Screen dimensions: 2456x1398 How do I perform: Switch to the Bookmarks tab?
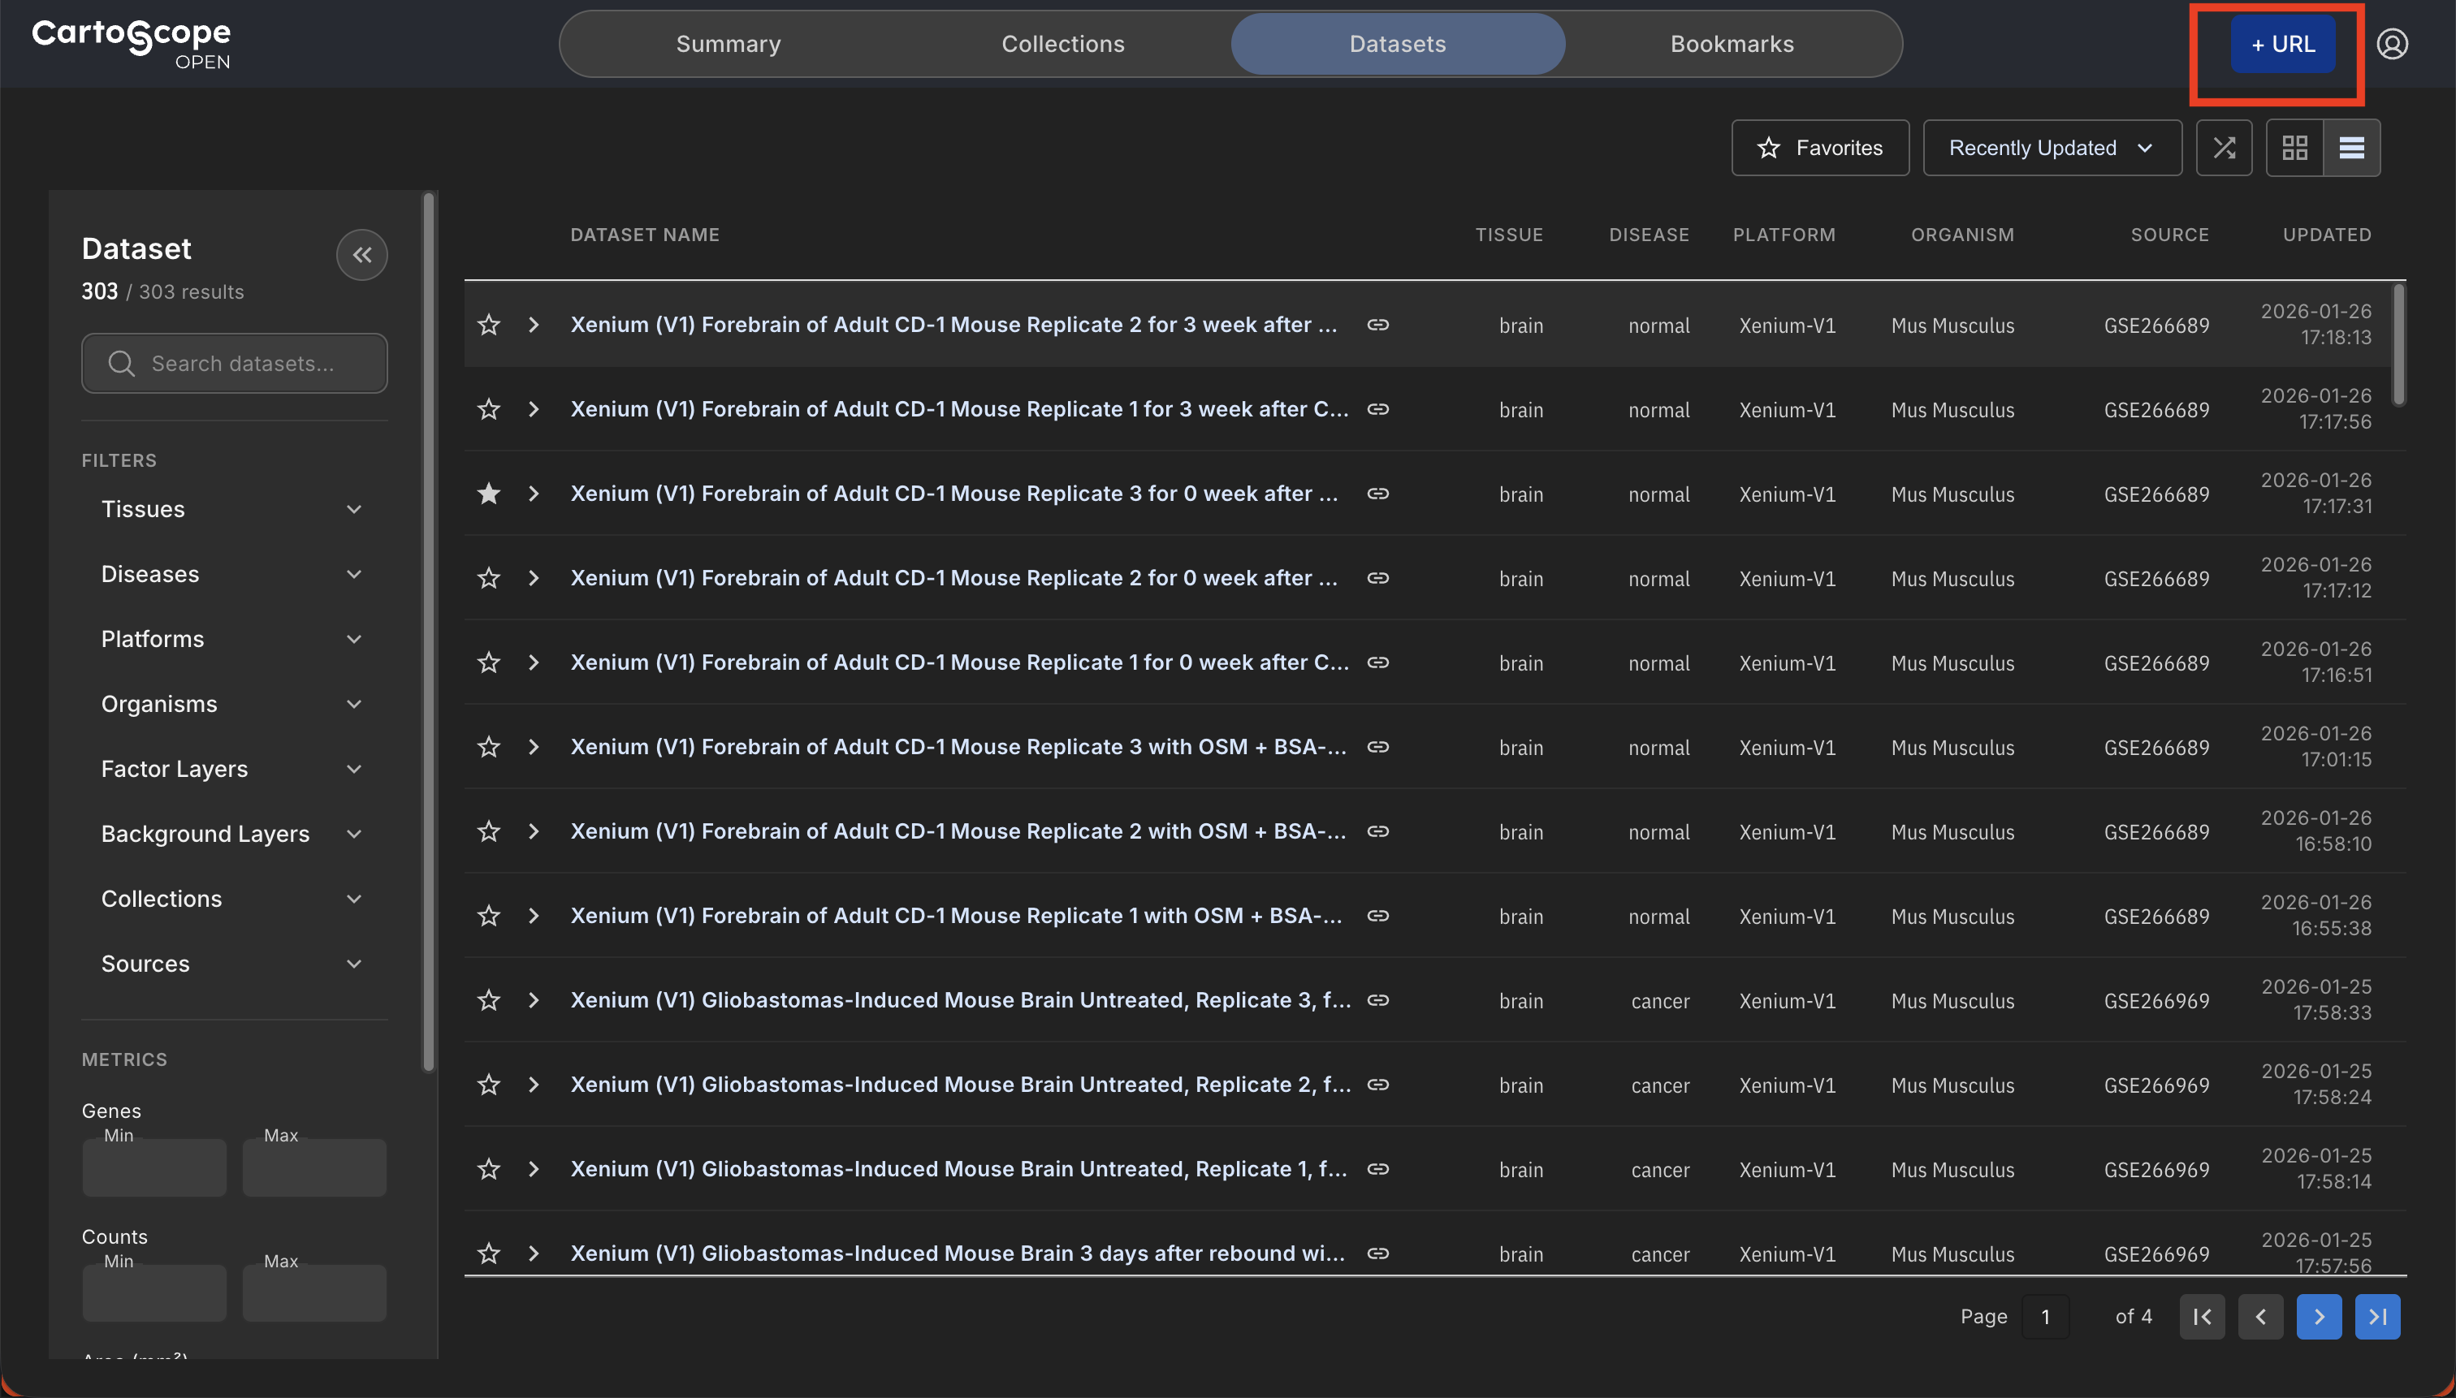[x=1732, y=43]
